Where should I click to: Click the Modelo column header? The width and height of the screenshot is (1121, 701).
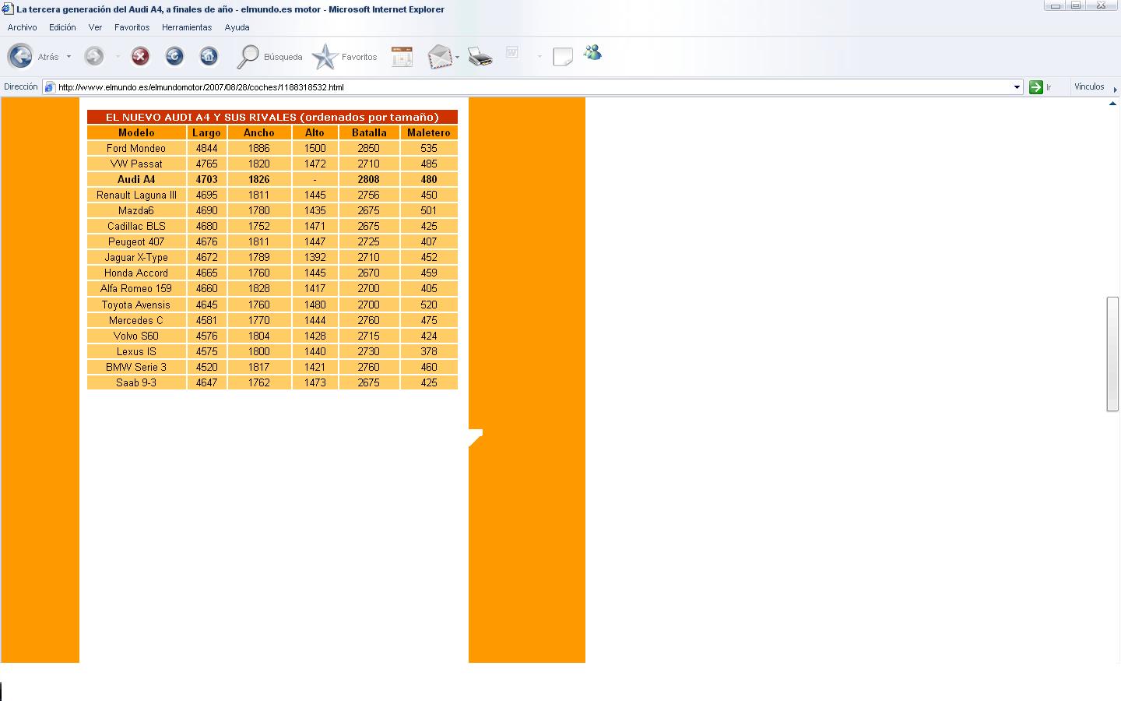pyautogui.click(x=136, y=132)
